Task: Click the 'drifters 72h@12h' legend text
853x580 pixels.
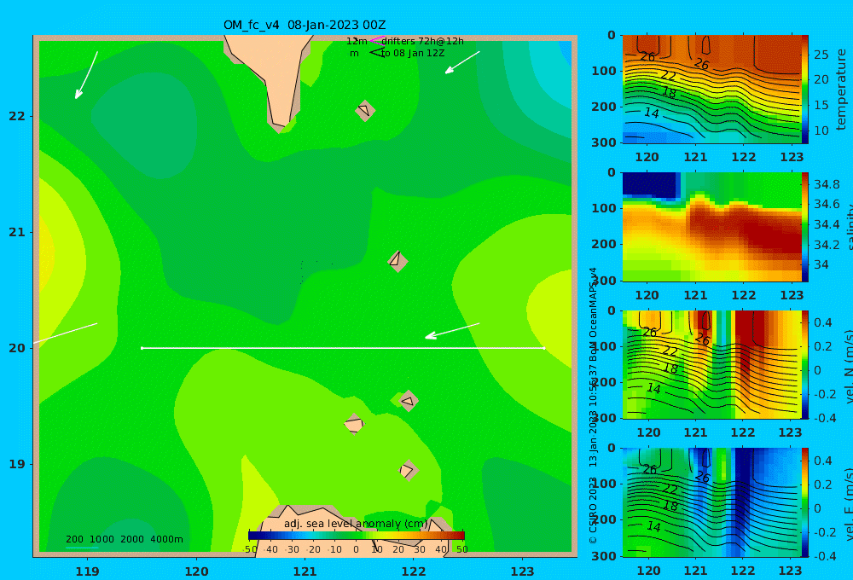Action: click(x=423, y=41)
